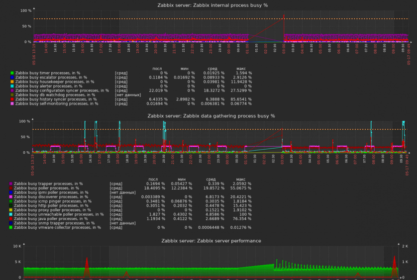
Task: Select the 'Zabbix data gathering process busy %' title
Action: tap(211, 116)
